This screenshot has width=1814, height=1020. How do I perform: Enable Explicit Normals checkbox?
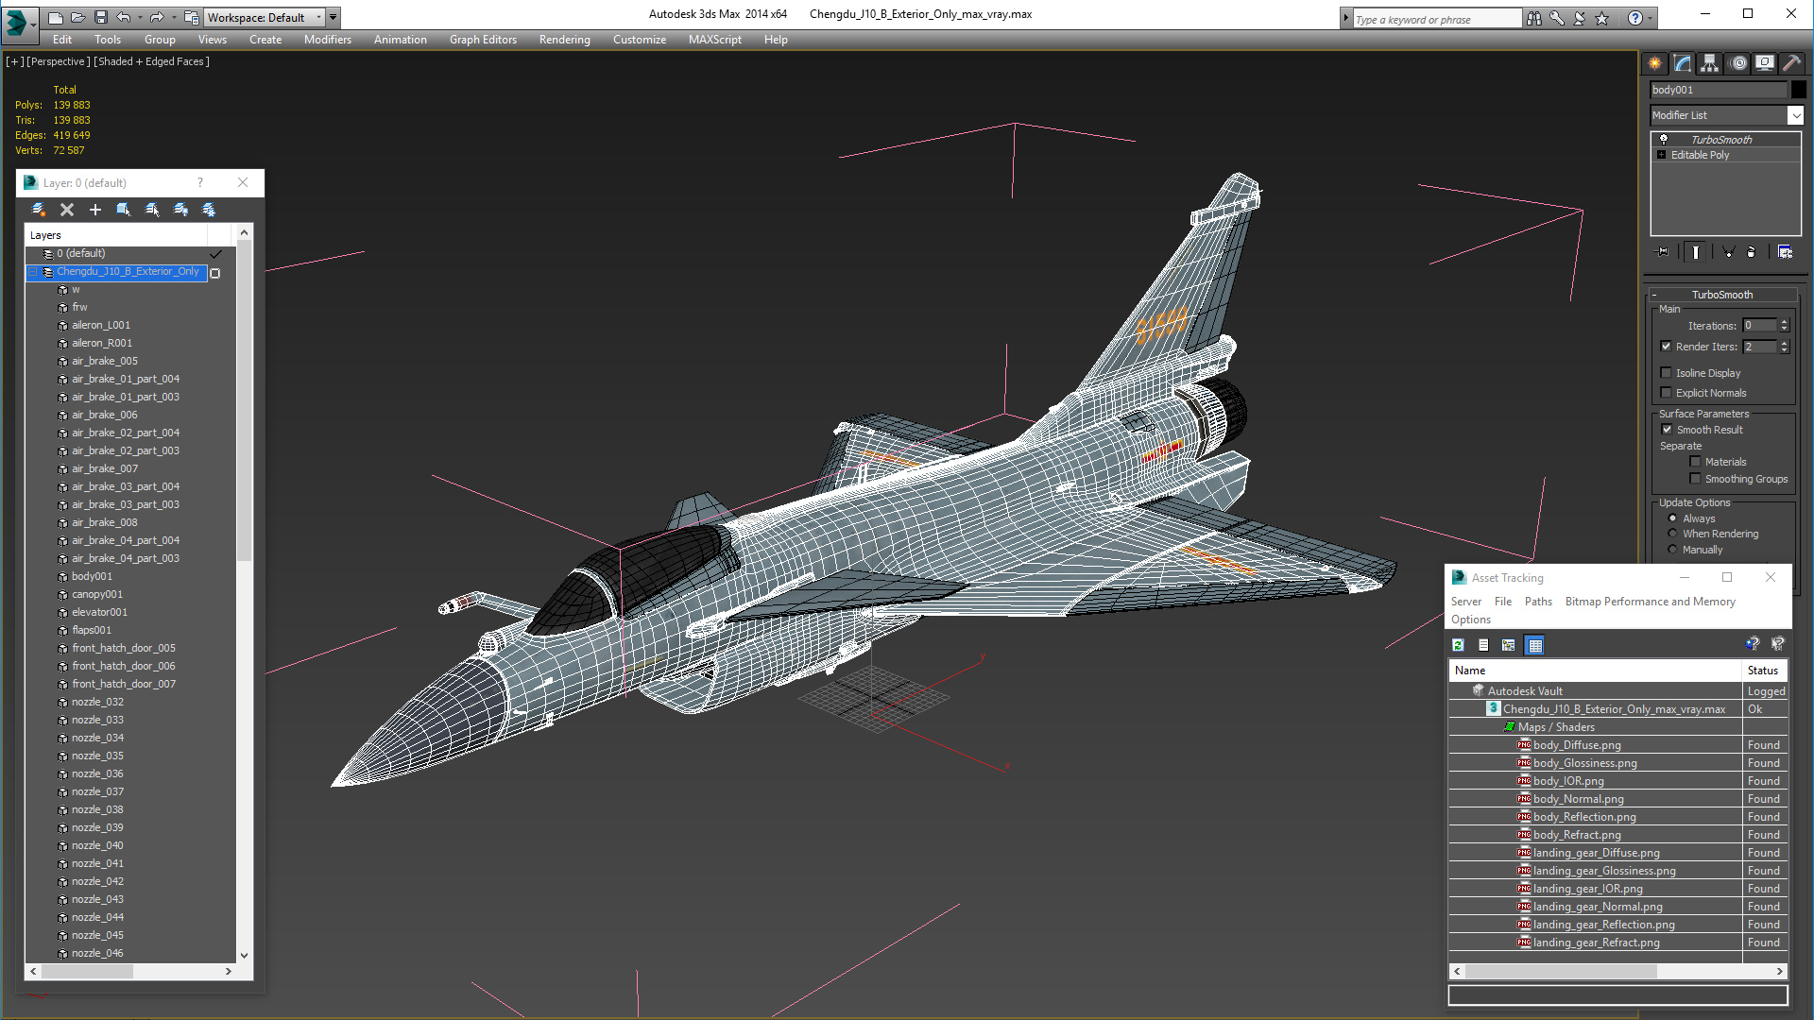coord(1667,393)
